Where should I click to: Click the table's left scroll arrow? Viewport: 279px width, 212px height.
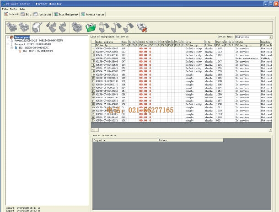[x=93, y=130]
